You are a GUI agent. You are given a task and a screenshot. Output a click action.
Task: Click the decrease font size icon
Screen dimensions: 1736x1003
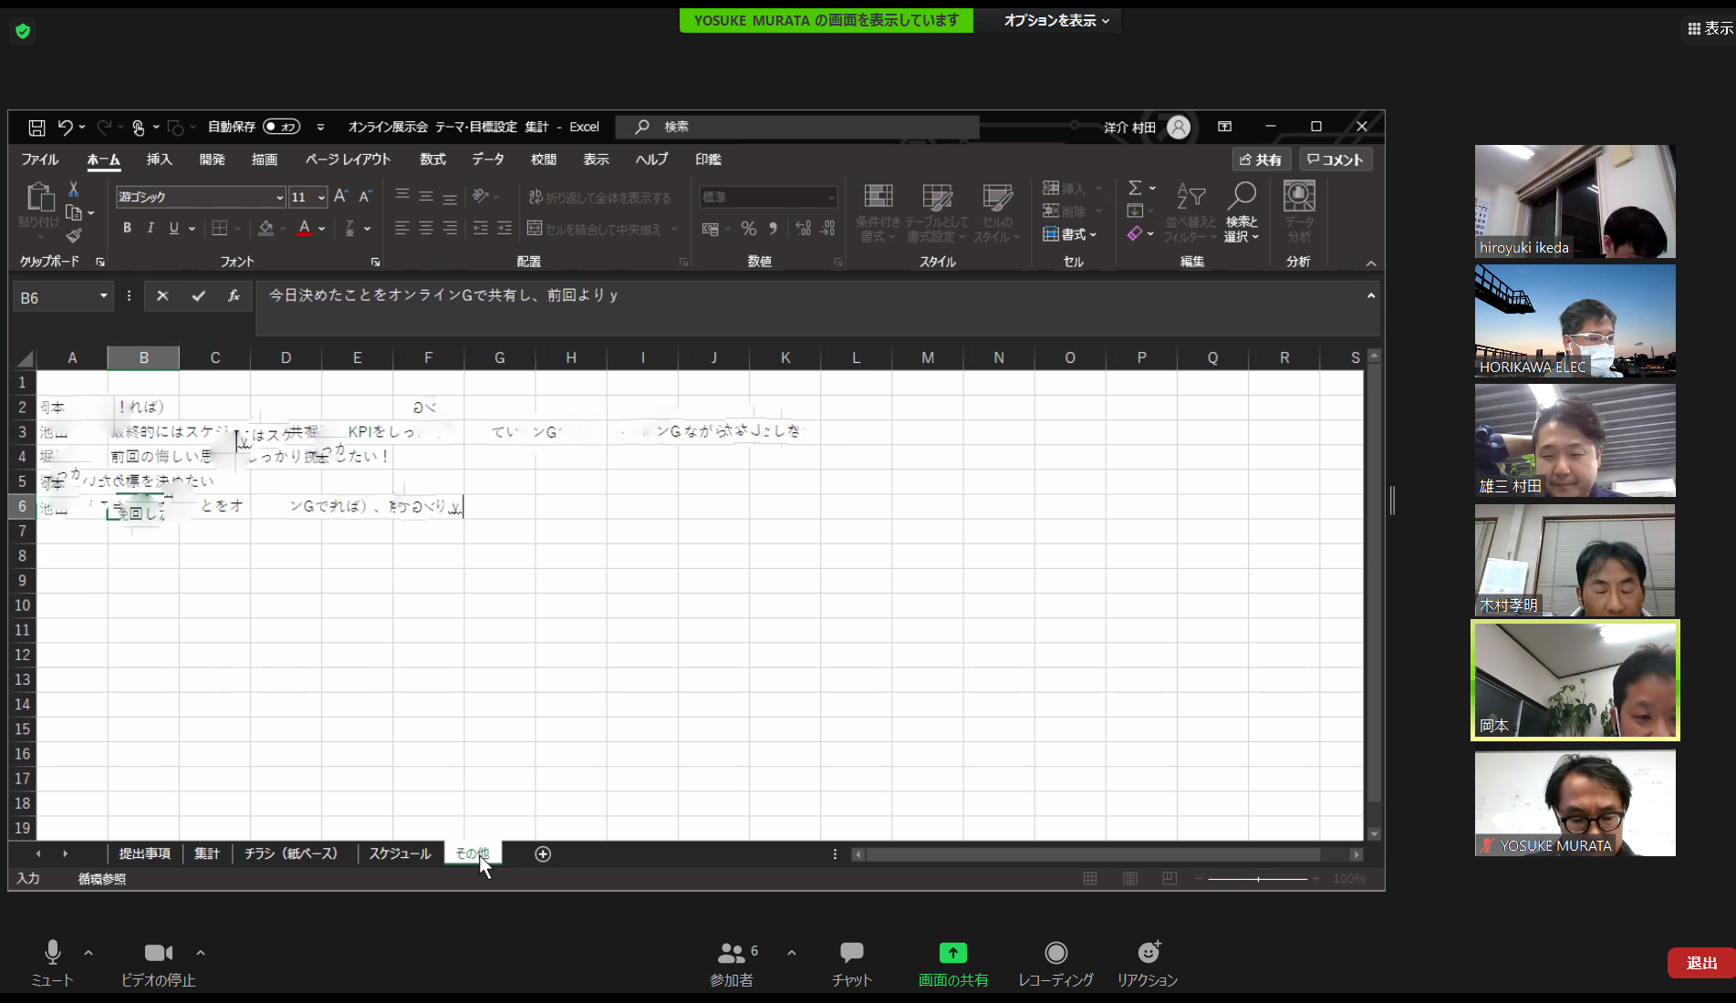365,196
